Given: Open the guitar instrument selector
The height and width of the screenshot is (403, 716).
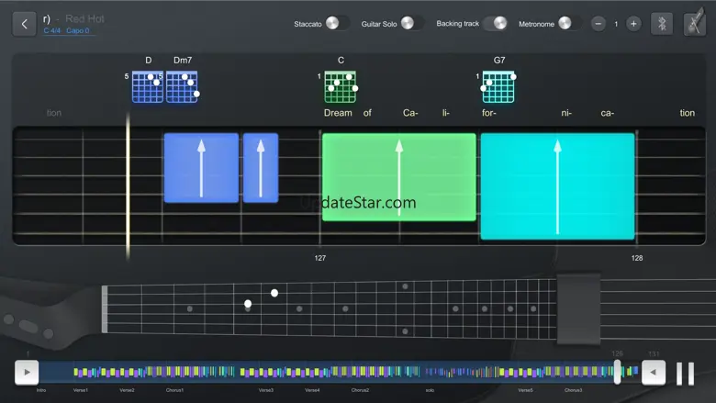Looking at the screenshot, I should pyautogui.click(x=695, y=24).
